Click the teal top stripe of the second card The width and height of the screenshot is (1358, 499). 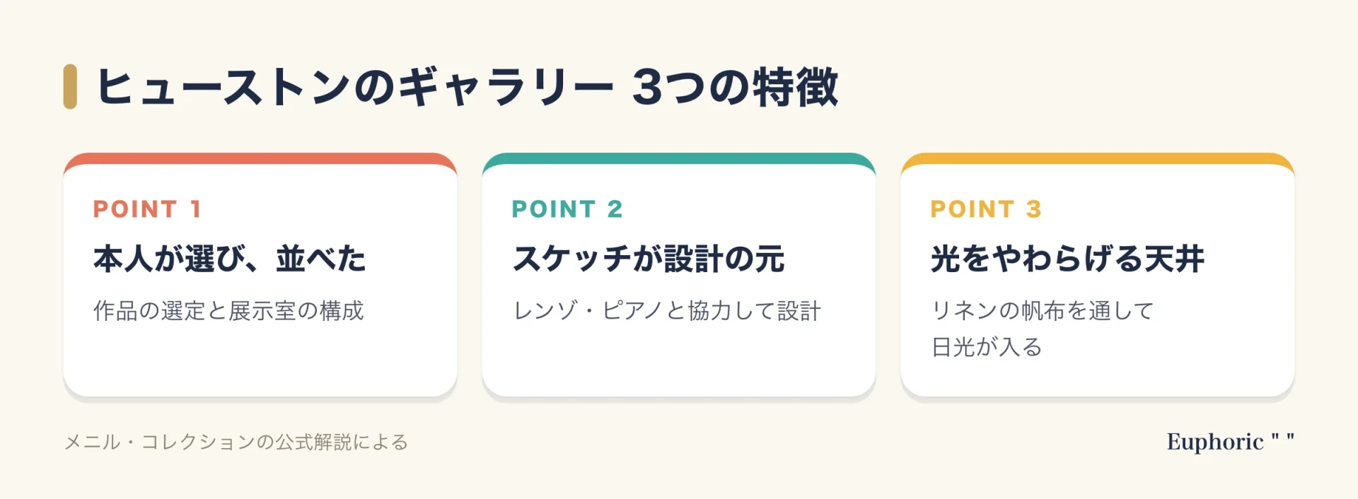pos(679,158)
